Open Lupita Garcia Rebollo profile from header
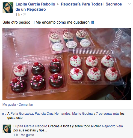 click(x=35, y=4)
